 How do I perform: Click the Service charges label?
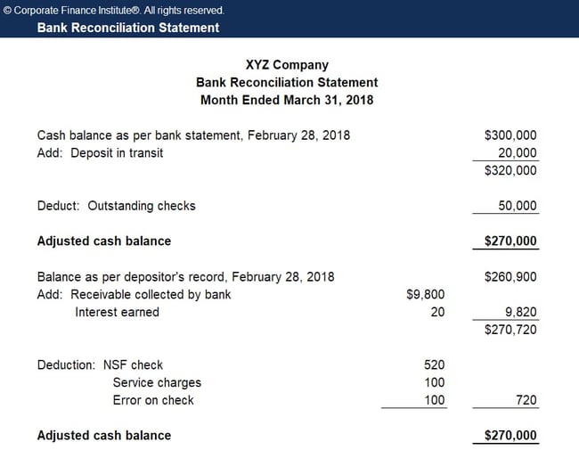[x=157, y=382]
